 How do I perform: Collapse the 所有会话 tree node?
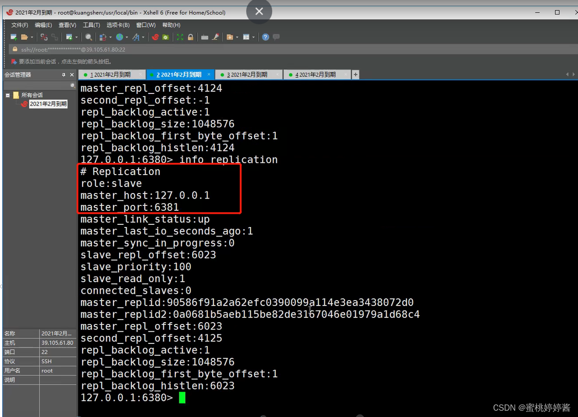coord(8,95)
